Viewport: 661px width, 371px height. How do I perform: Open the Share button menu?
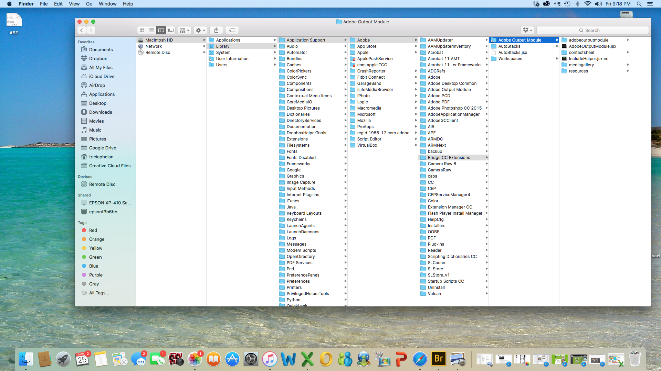tap(216, 30)
